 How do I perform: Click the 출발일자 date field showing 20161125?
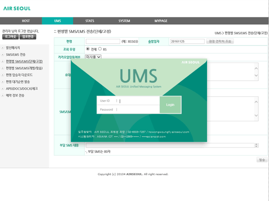coord(187,42)
